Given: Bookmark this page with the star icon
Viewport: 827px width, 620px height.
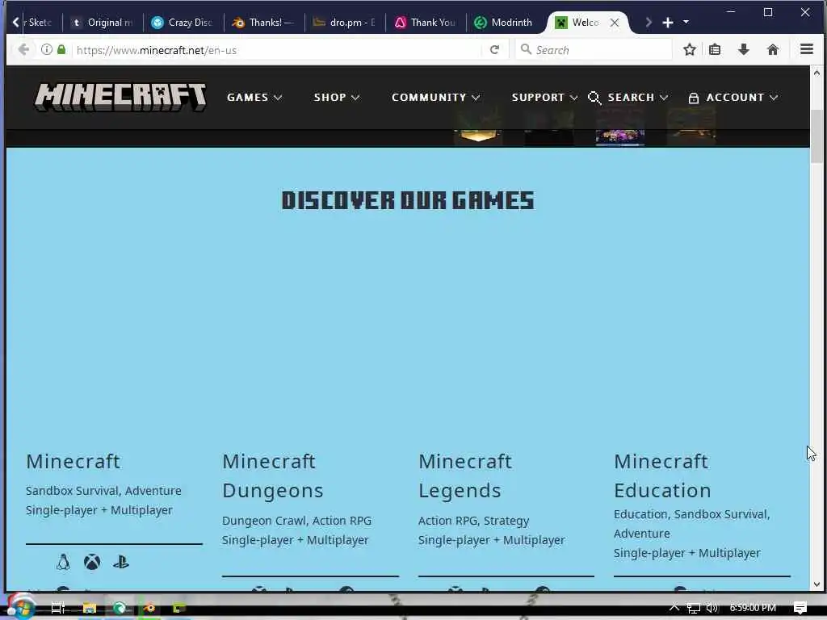Looking at the screenshot, I should (690, 49).
